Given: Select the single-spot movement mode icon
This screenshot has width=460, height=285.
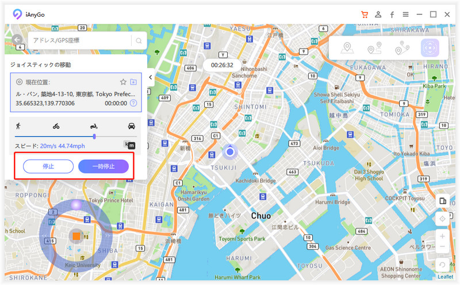Looking at the screenshot, I should [x=374, y=48].
